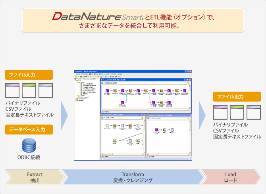Select the purple cylinder in bottom-right flow window

click(156, 130)
